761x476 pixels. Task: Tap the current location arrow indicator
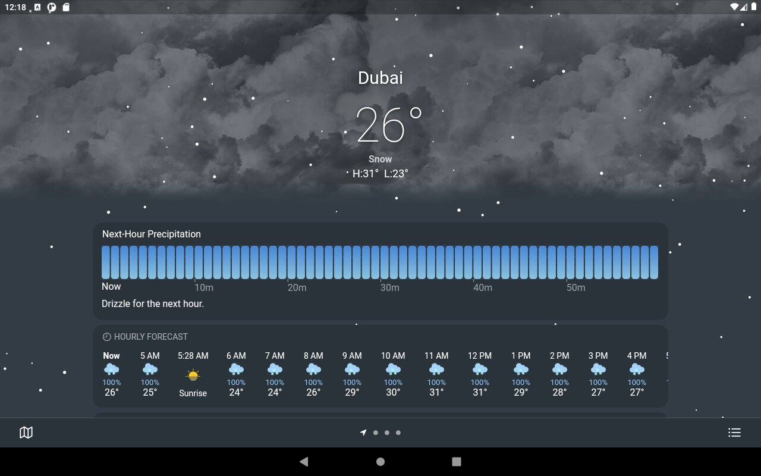click(363, 433)
